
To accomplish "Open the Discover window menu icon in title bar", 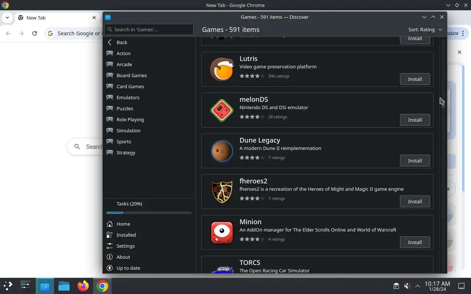I will tap(108, 17).
